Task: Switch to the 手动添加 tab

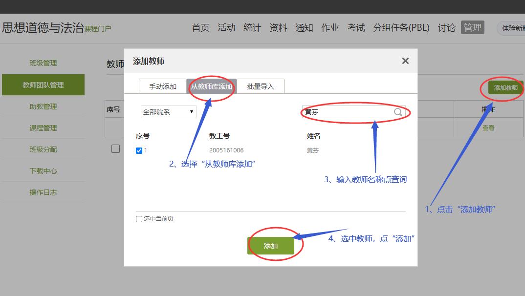Action: click(162, 86)
